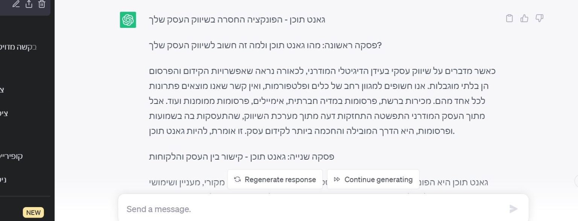Click the fast-forward icon next to Continue generating
The image size is (578, 221).
point(337,180)
